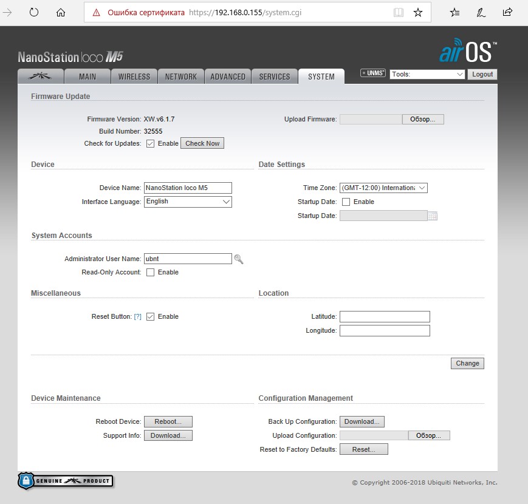Add page to favorites star

point(418,13)
